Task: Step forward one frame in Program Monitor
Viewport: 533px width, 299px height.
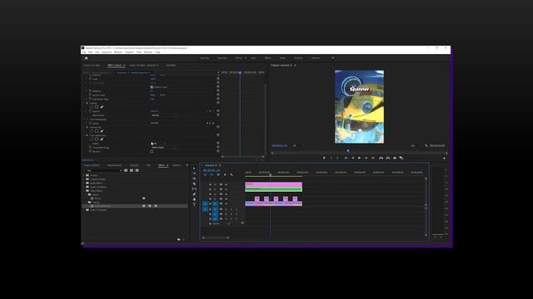Action: point(366,158)
